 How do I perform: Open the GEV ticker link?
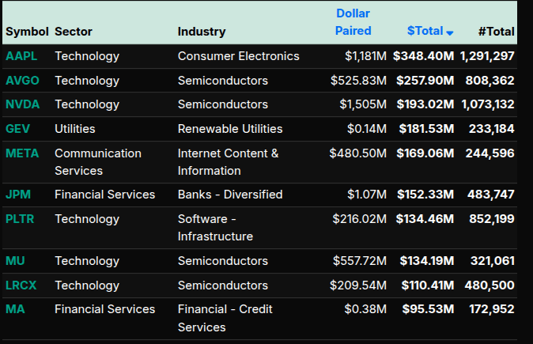pyautogui.click(x=18, y=129)
